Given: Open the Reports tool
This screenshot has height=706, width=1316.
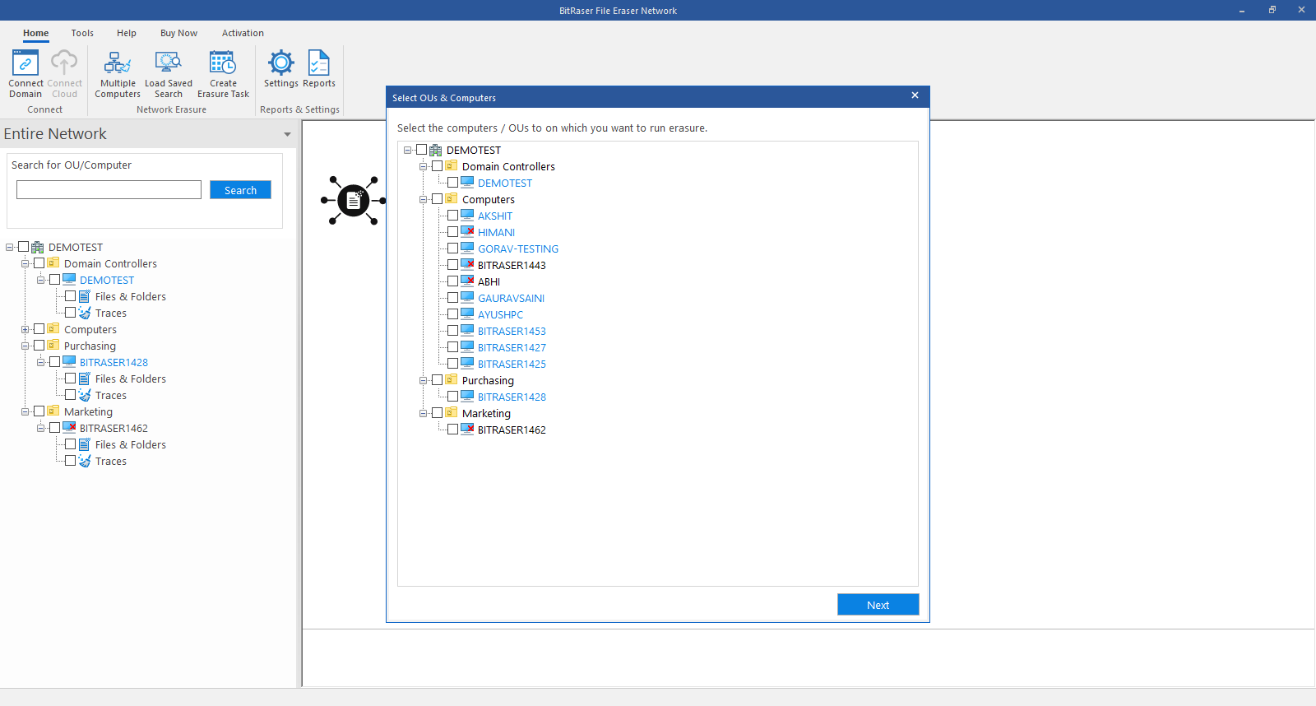Looking at the screenshot, I should (319, 69).
